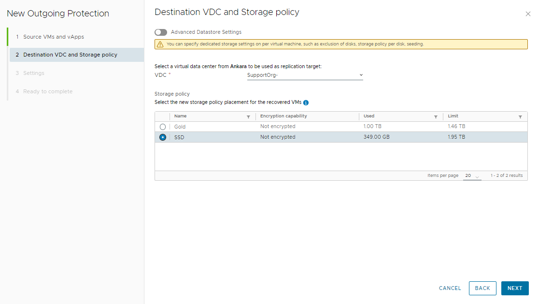
Task: Filter the Limit column
Action: click(520, 117)
